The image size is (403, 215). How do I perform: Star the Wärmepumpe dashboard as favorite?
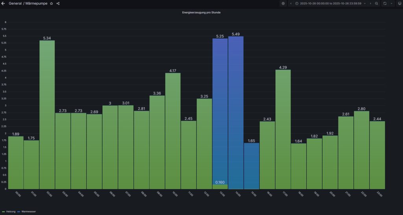pyautogui.click(x=52, y=4)
